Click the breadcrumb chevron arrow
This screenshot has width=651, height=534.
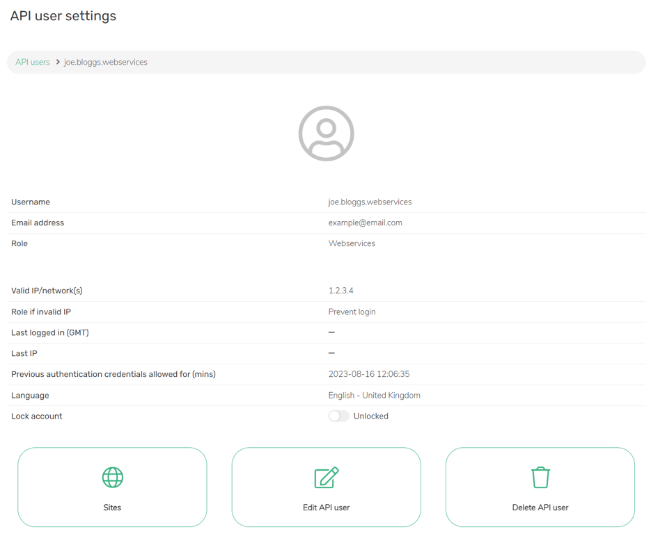[x=58, y=62]
